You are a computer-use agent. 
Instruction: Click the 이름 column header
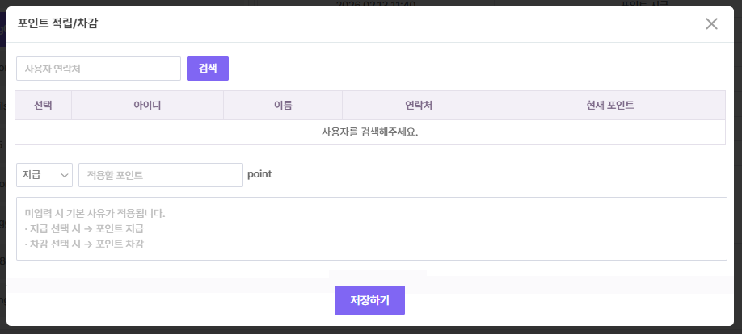(283, 106)
